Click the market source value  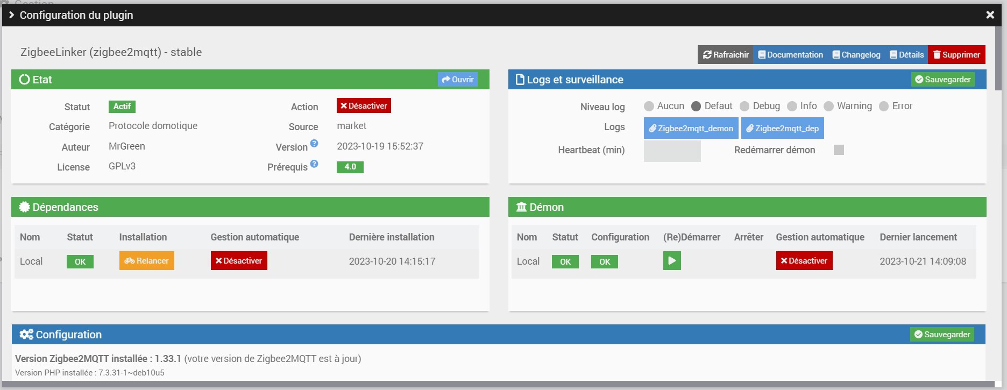click(352, 126)
